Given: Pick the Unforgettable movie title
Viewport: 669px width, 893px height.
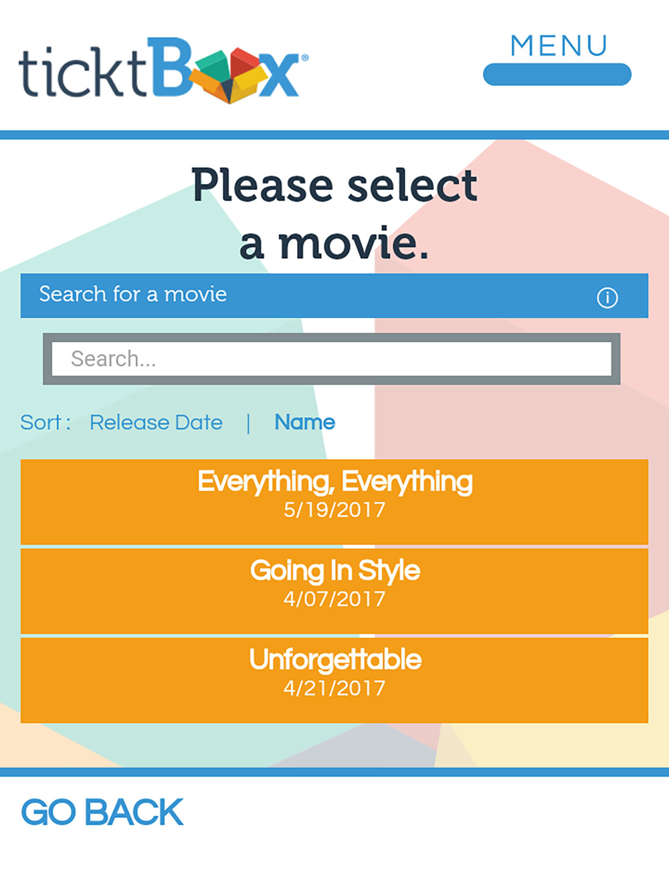Looking at the screenshot, I should coord(334,659).
